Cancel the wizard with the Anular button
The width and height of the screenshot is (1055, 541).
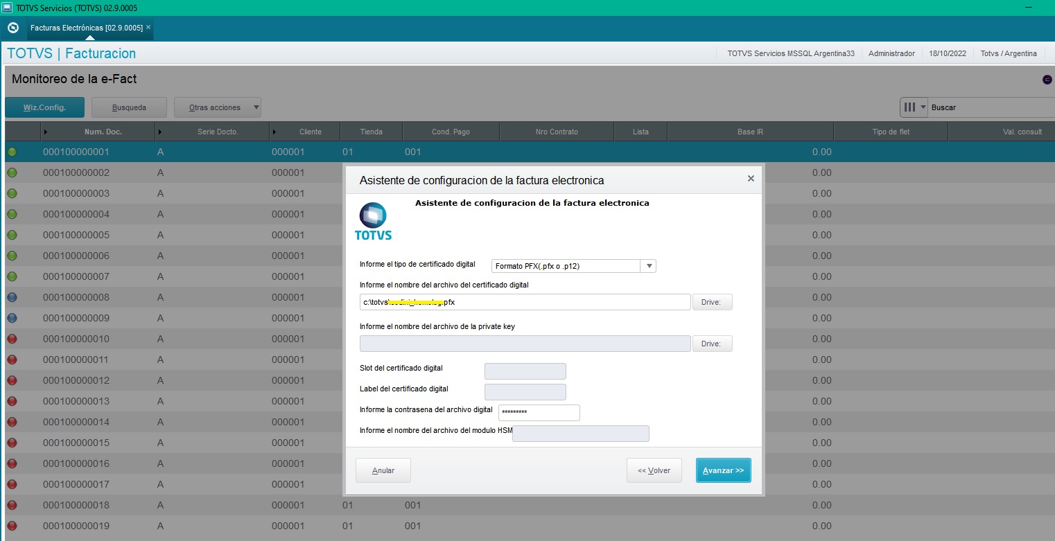tap(383, 470)
